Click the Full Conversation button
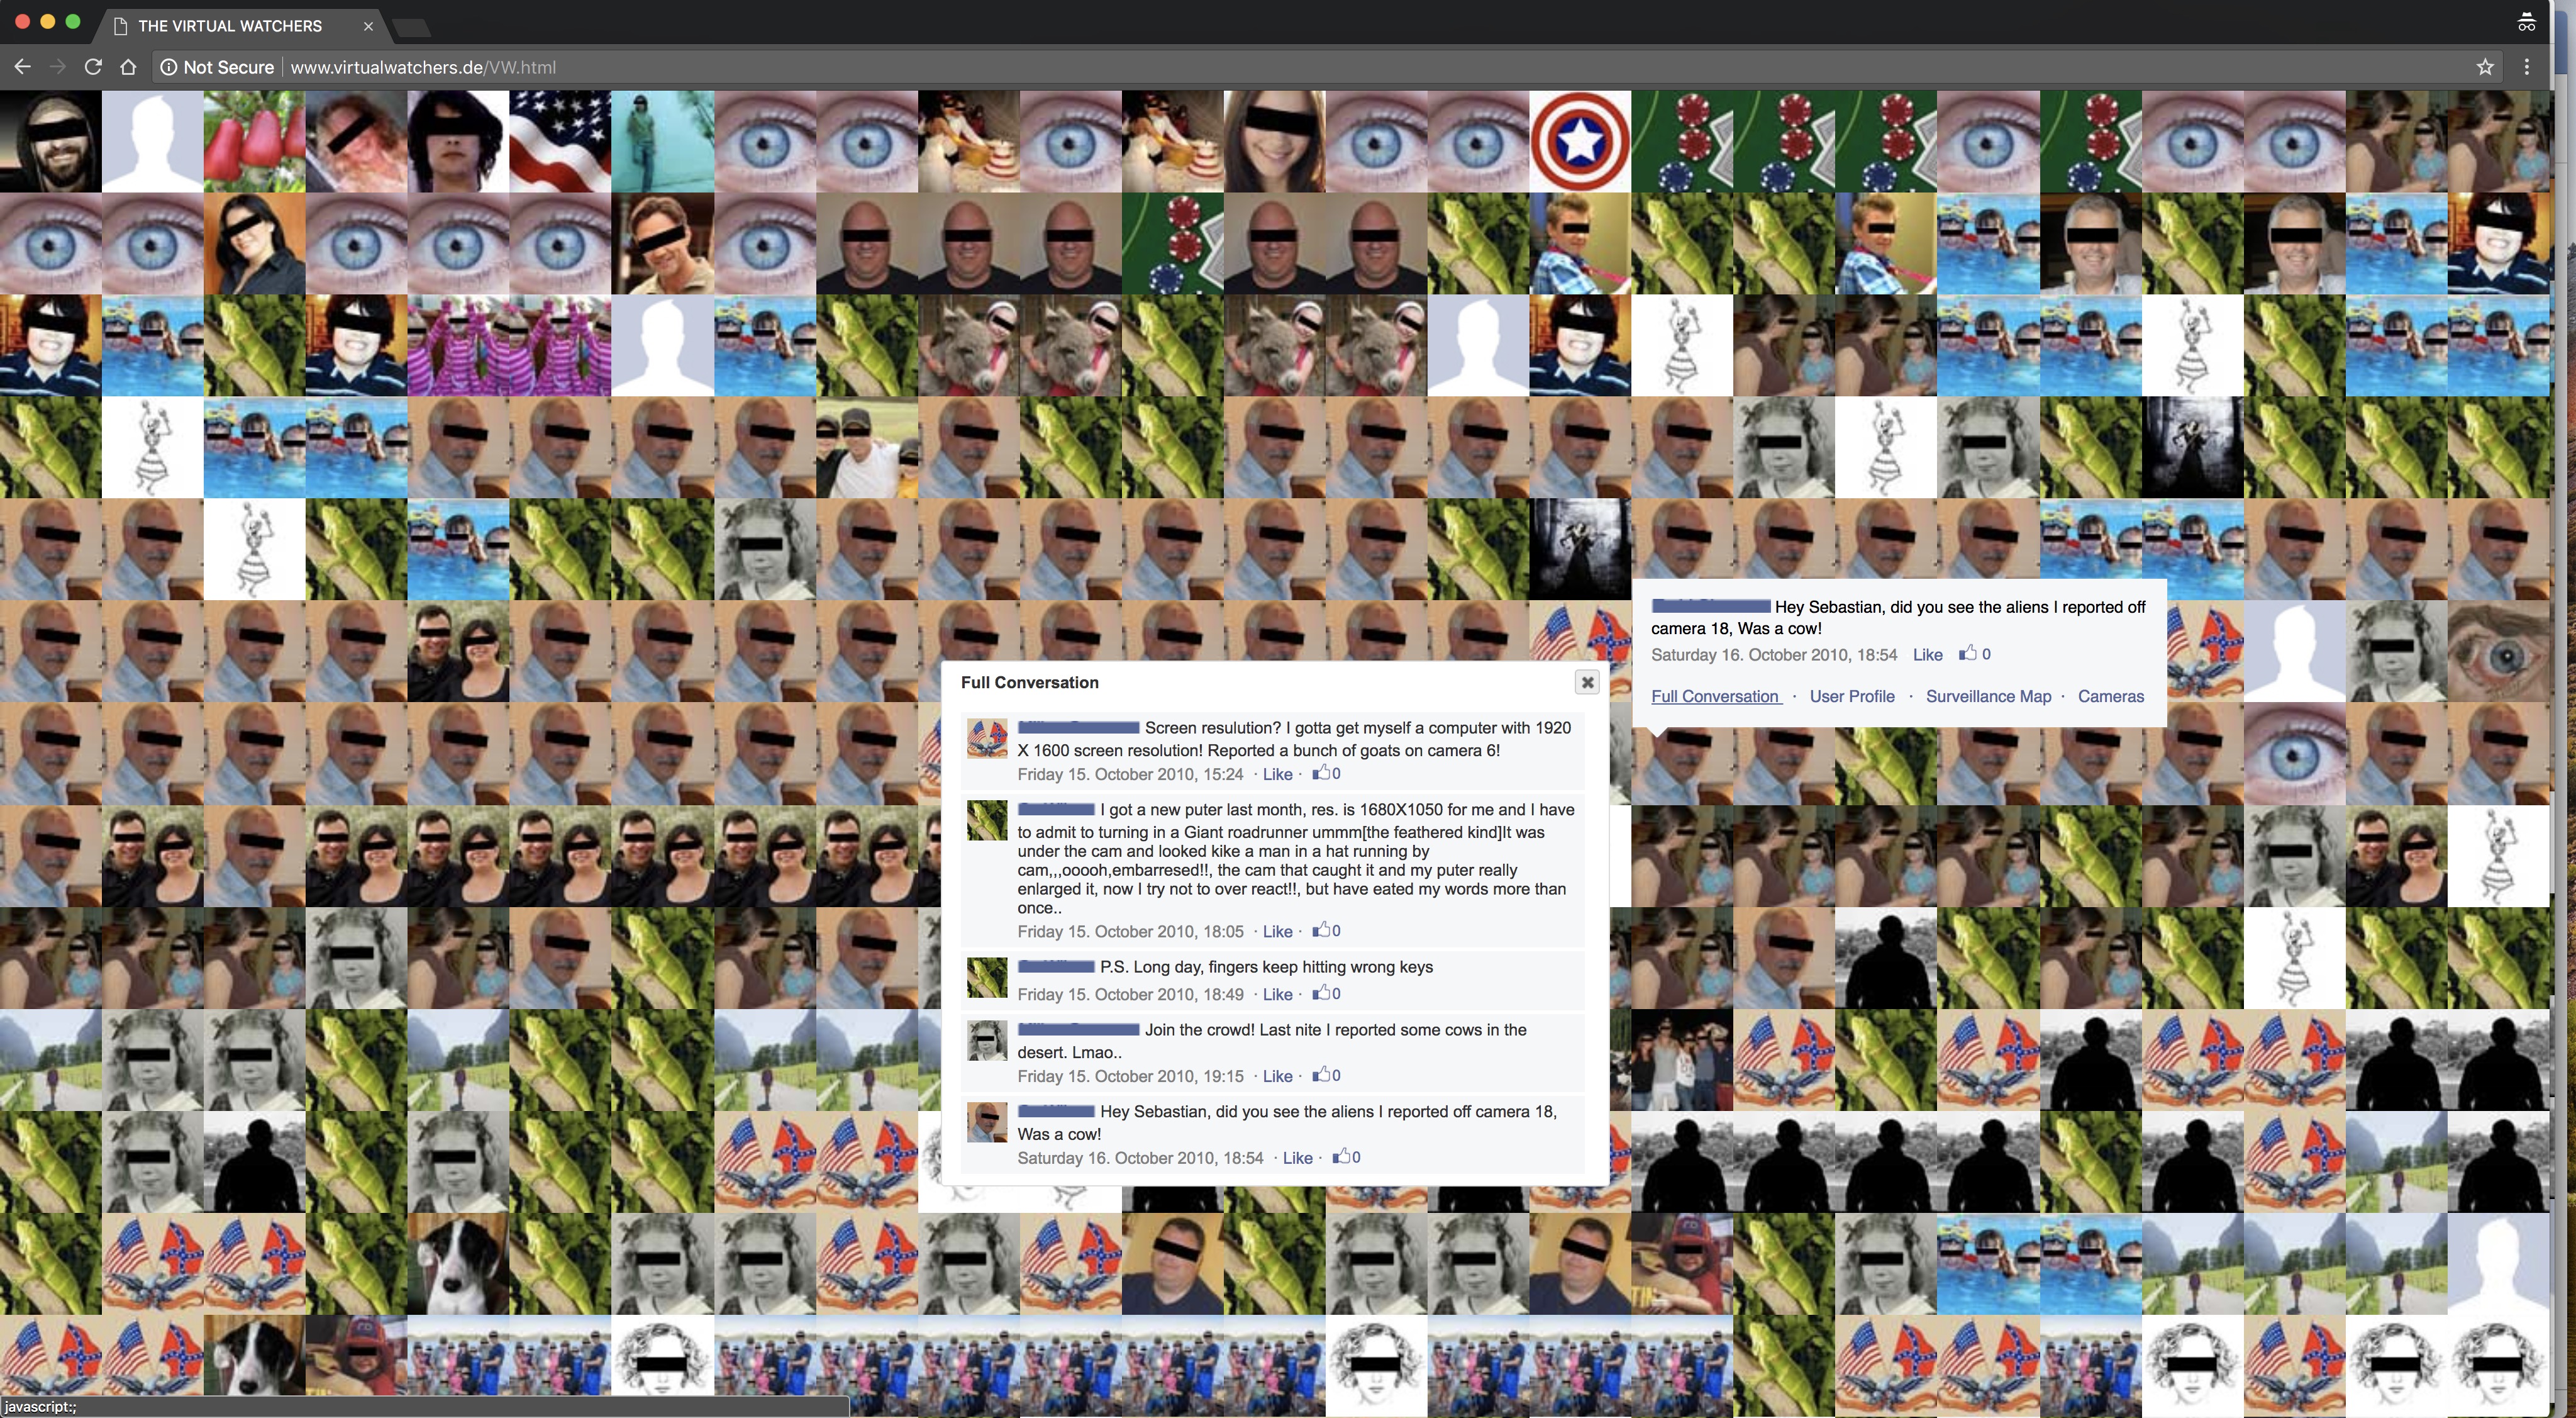The image size is (2576, 1418). click(x=1716, y=695)
